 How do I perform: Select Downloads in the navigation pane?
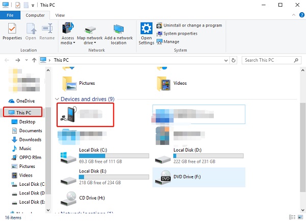coord(27,139)
